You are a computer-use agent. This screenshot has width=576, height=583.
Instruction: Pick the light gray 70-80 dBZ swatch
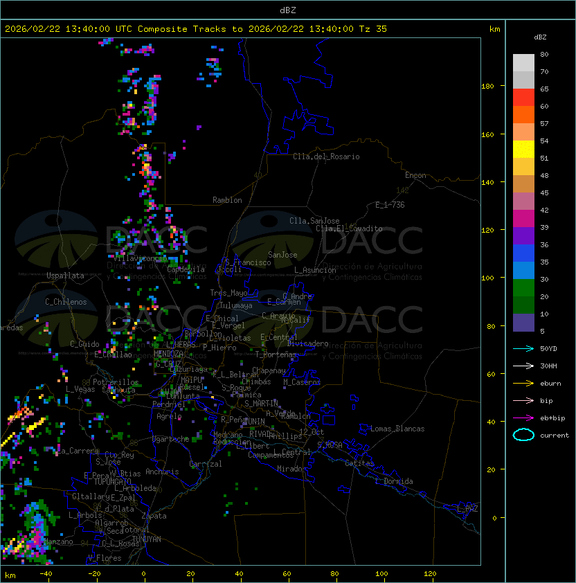click(523, 63)
